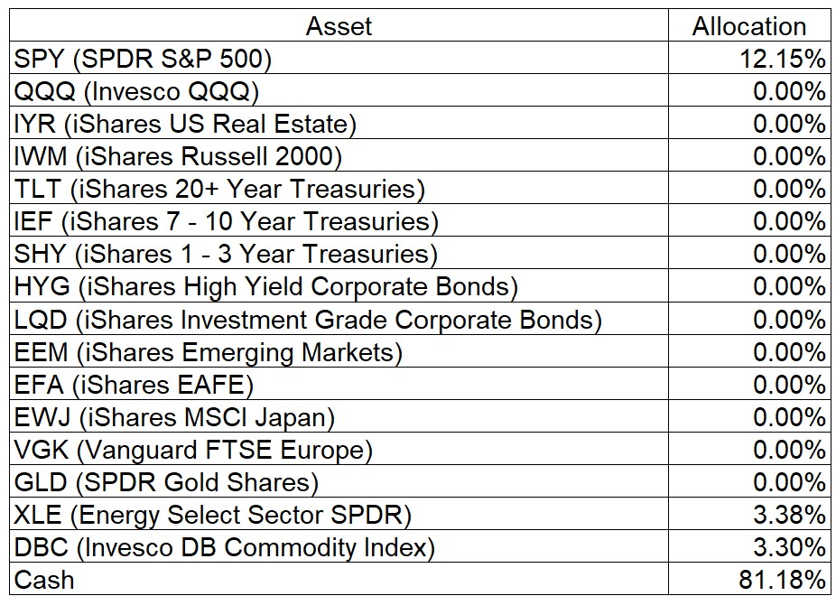Click the Cash allocation value 81.18%

point(782,580)
